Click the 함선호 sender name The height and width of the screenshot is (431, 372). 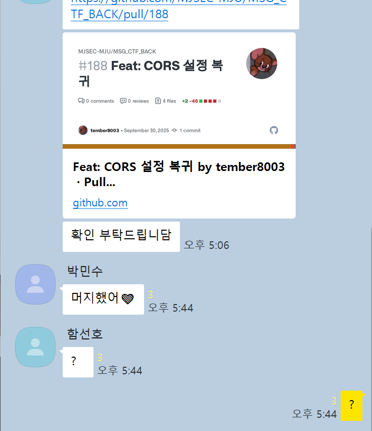[85, 334]
